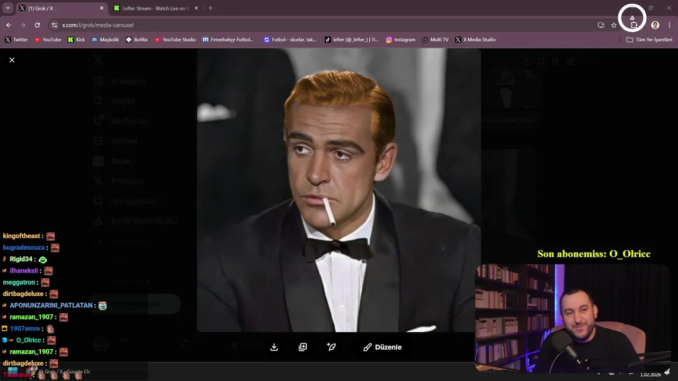Close the Grok / X tab
The image size is (678, 381).
[102, 8]
